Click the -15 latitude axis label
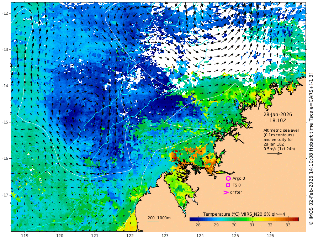Screen dimensions: 313x242 pyautogui.click(x=6, y=122)
